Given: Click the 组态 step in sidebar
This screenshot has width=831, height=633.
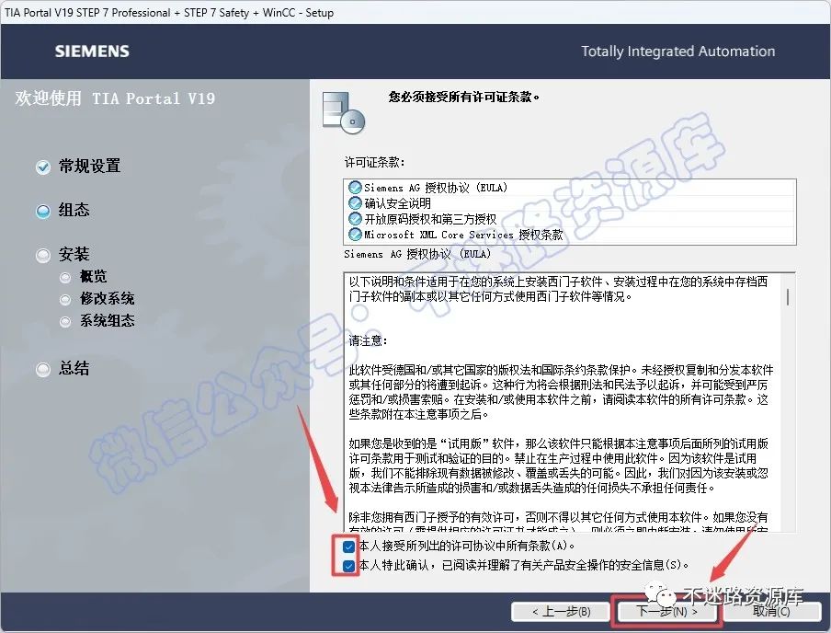Looking at the screenshot, I should 74,210.
